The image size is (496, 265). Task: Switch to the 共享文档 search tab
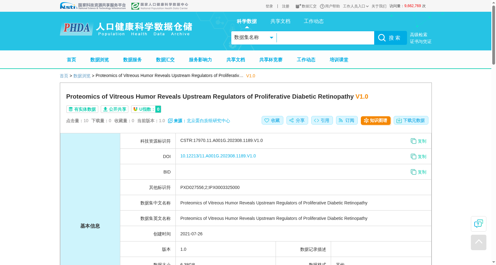[280, 21]
